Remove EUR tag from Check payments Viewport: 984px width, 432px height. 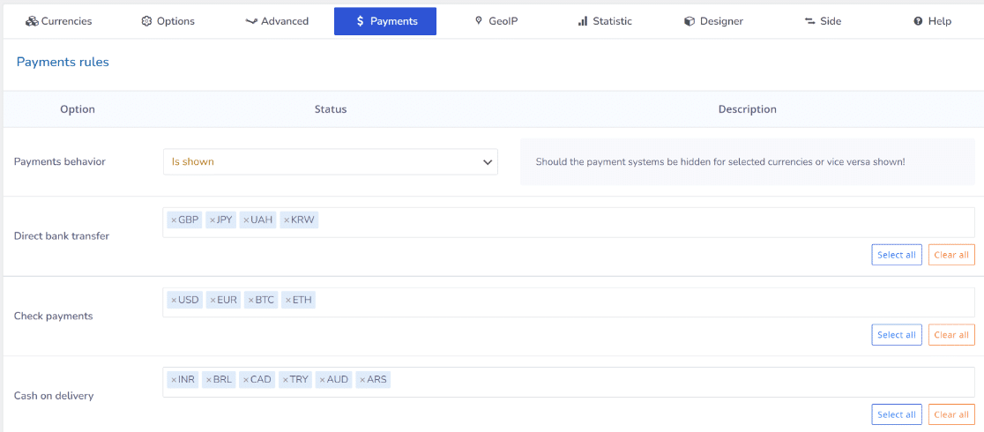(x=212, y=301)
